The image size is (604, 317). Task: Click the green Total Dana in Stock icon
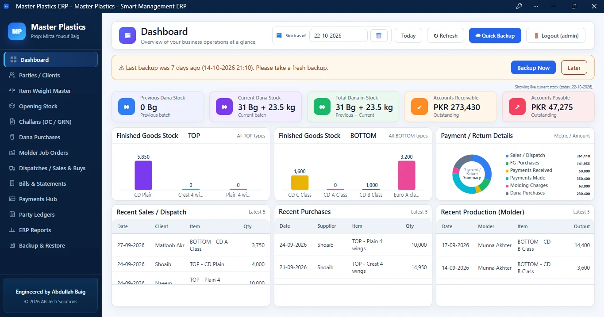[x=322, y=107]
